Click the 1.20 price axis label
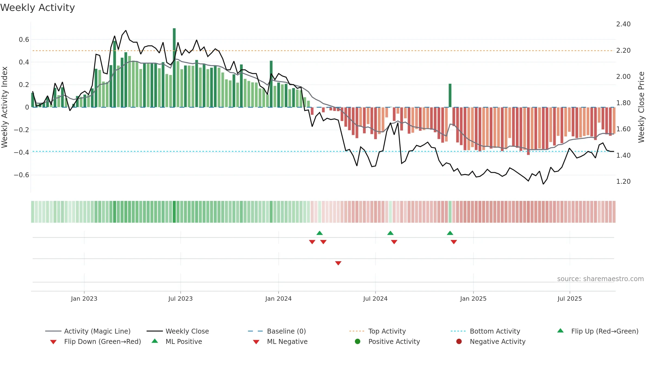The width and height of the screenshot is (653, 367). click(x=623, y=182)
